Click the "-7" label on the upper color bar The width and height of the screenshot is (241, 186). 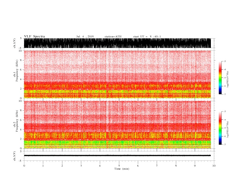[224, 94]
